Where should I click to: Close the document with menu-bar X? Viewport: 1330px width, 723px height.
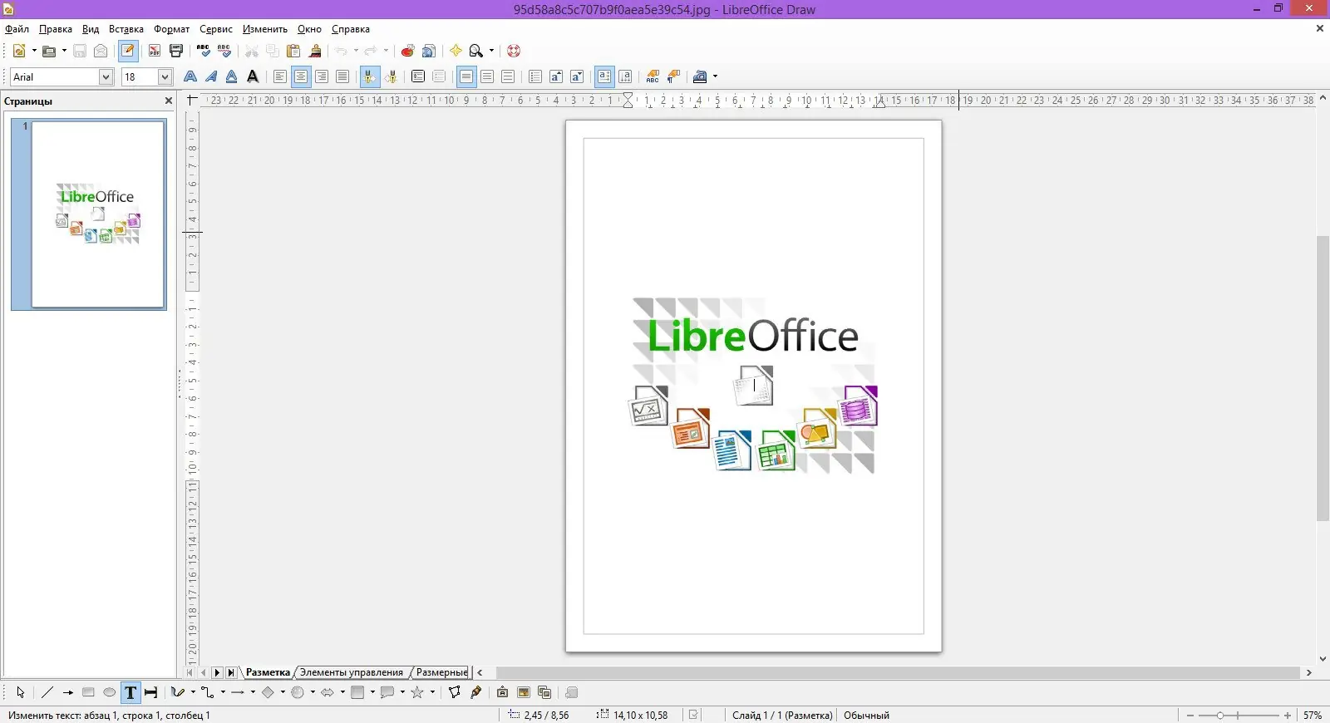(1319, 29)
